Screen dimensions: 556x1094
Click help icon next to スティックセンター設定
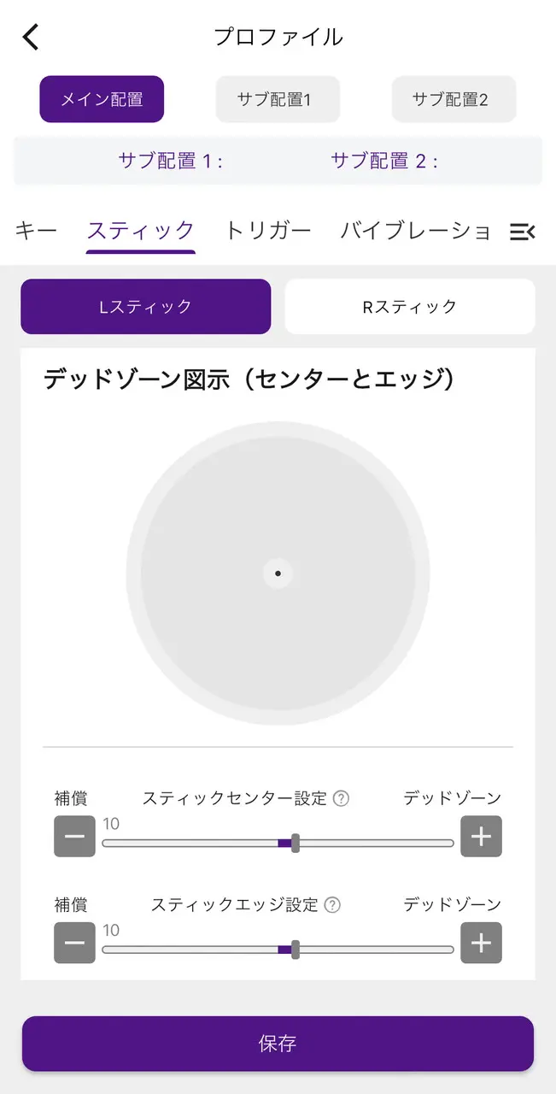pos(341,799)
